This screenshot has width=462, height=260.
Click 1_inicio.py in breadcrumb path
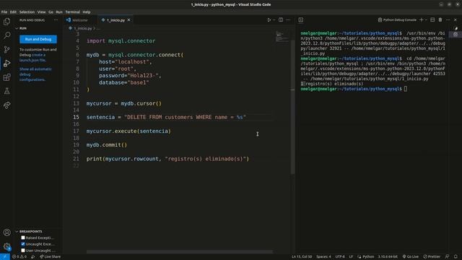tap(83, 28)
